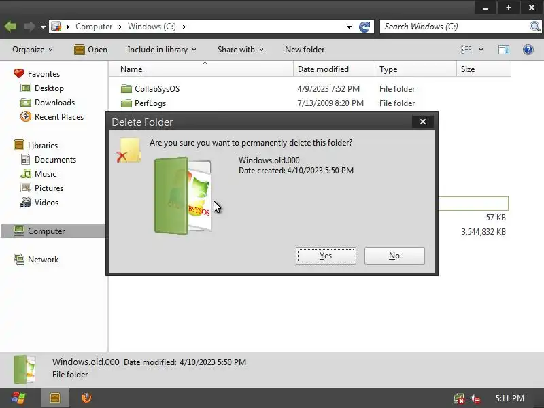Select Computer in the address breadcrumb
This screenshot has width=544, height=408.
[94, 27]
